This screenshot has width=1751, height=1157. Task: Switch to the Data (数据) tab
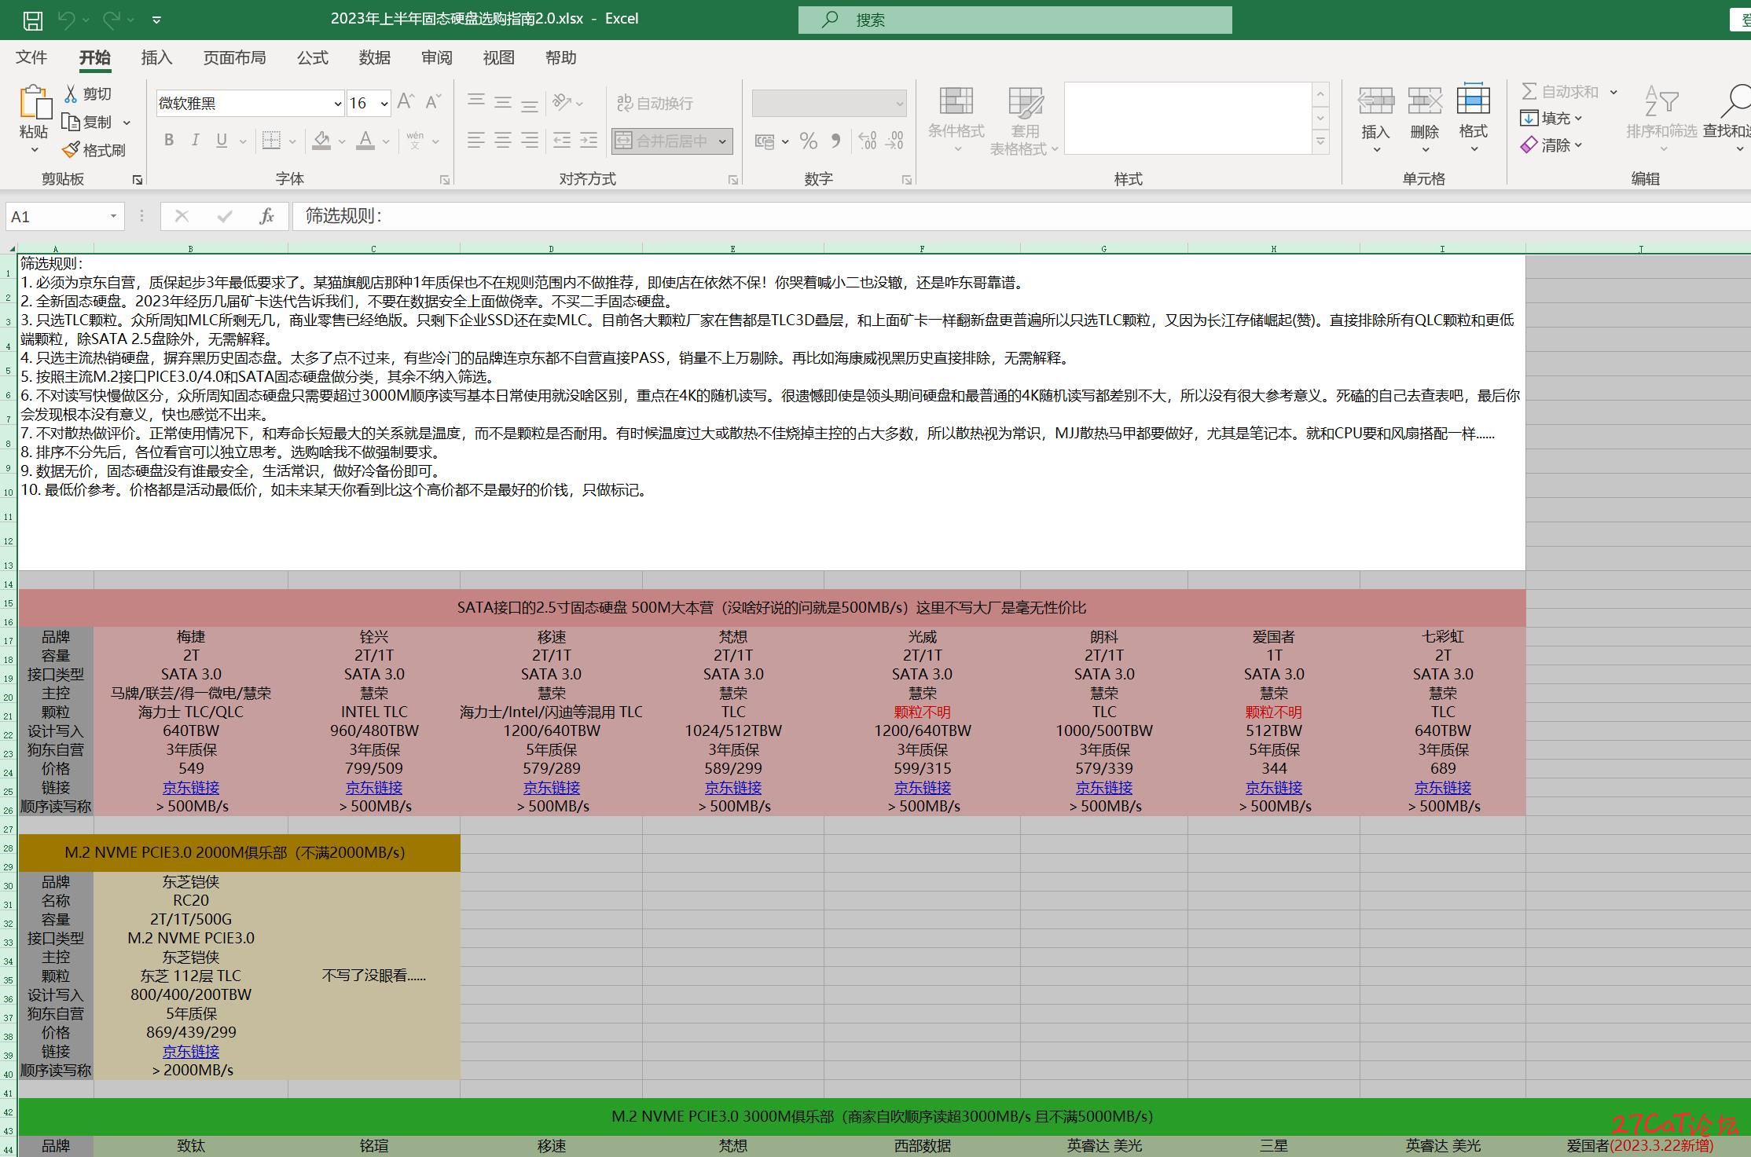(x=374, y=58)
